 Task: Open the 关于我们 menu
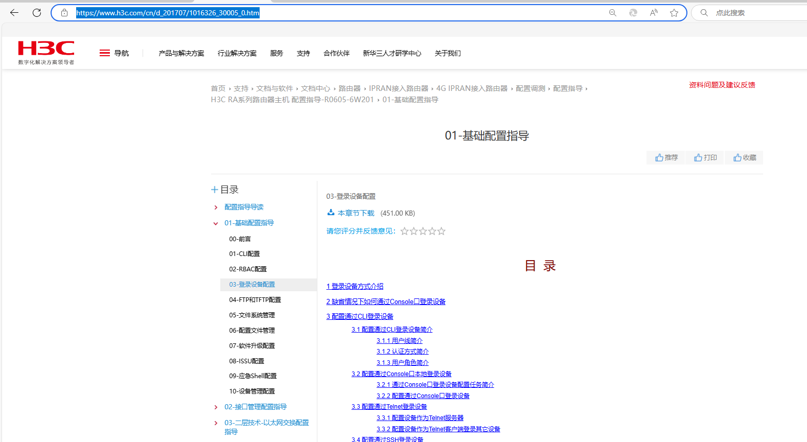448,53
